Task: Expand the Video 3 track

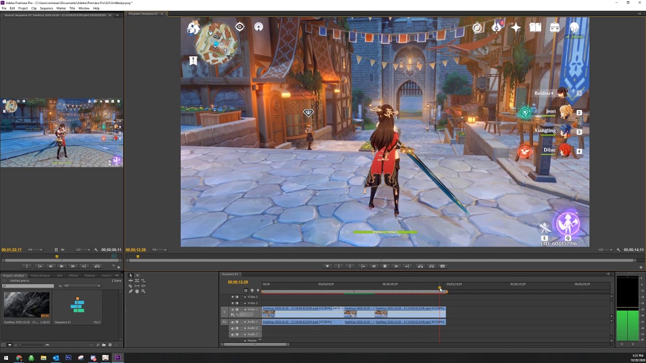Action: click(x=245, y=297)
